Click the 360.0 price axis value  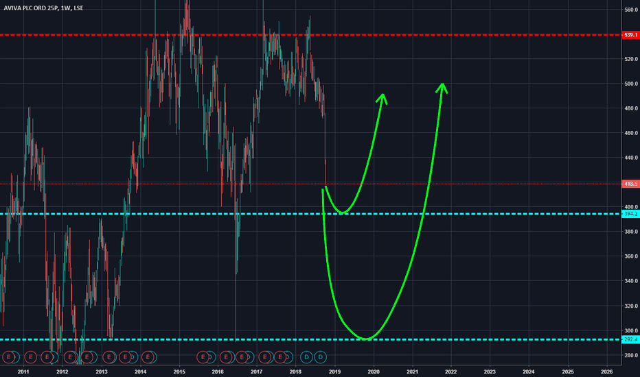click(631, 256)
